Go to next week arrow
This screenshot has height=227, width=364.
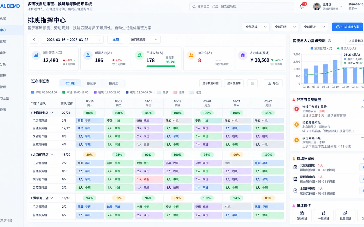[99, 40]
